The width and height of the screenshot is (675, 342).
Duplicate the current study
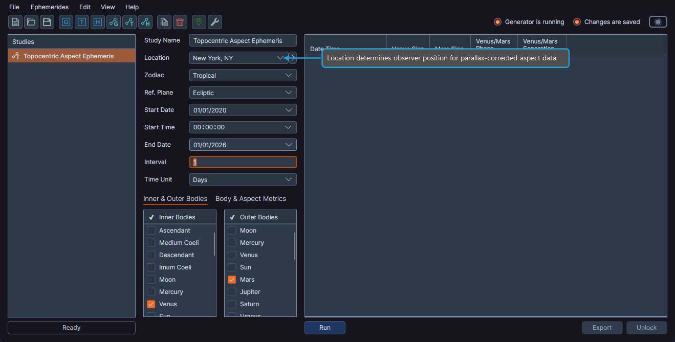coord(164,22)
